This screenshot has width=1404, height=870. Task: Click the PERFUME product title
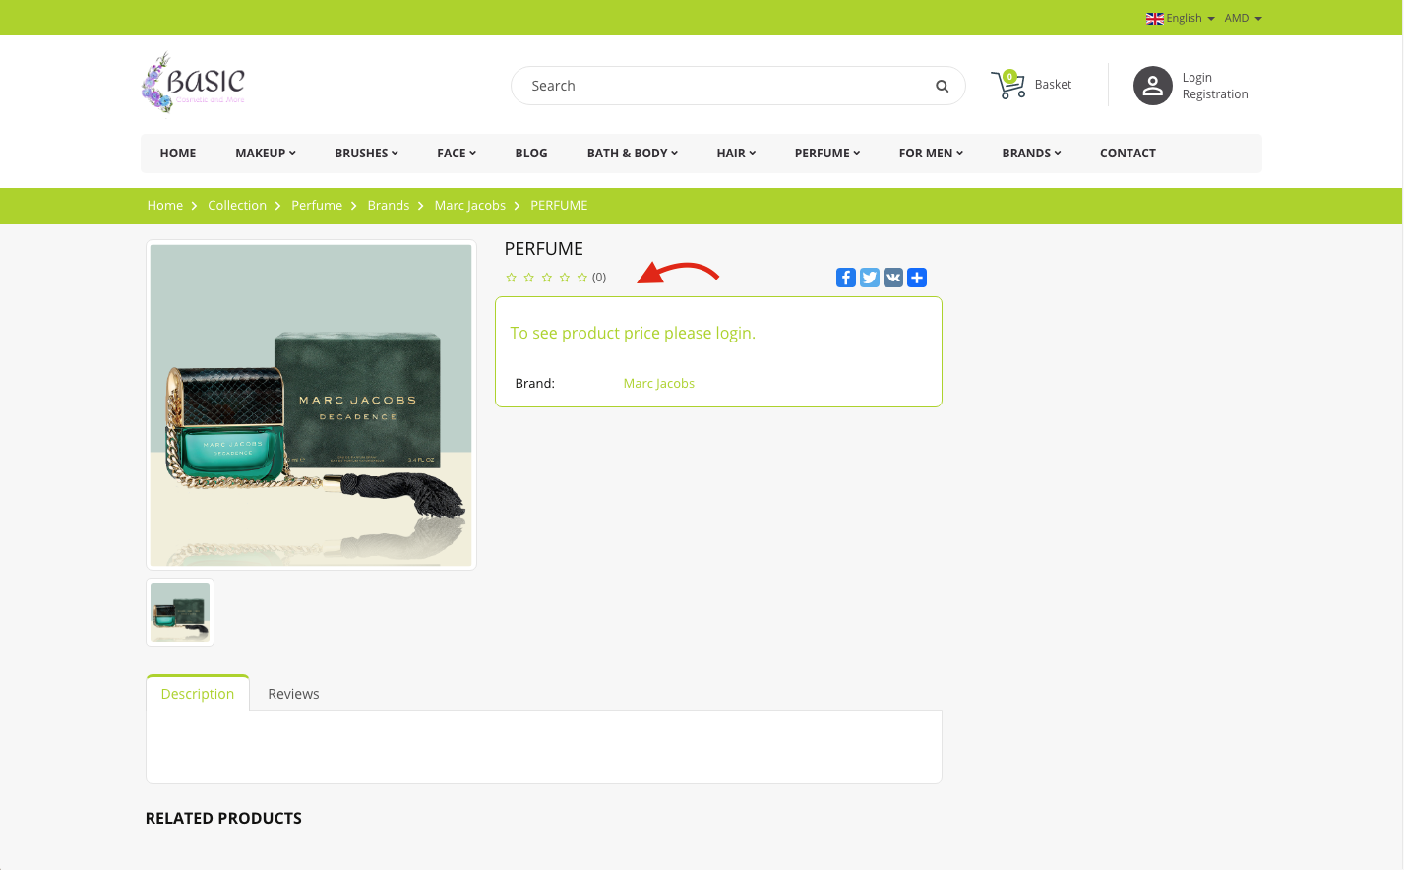coord(544,249)
